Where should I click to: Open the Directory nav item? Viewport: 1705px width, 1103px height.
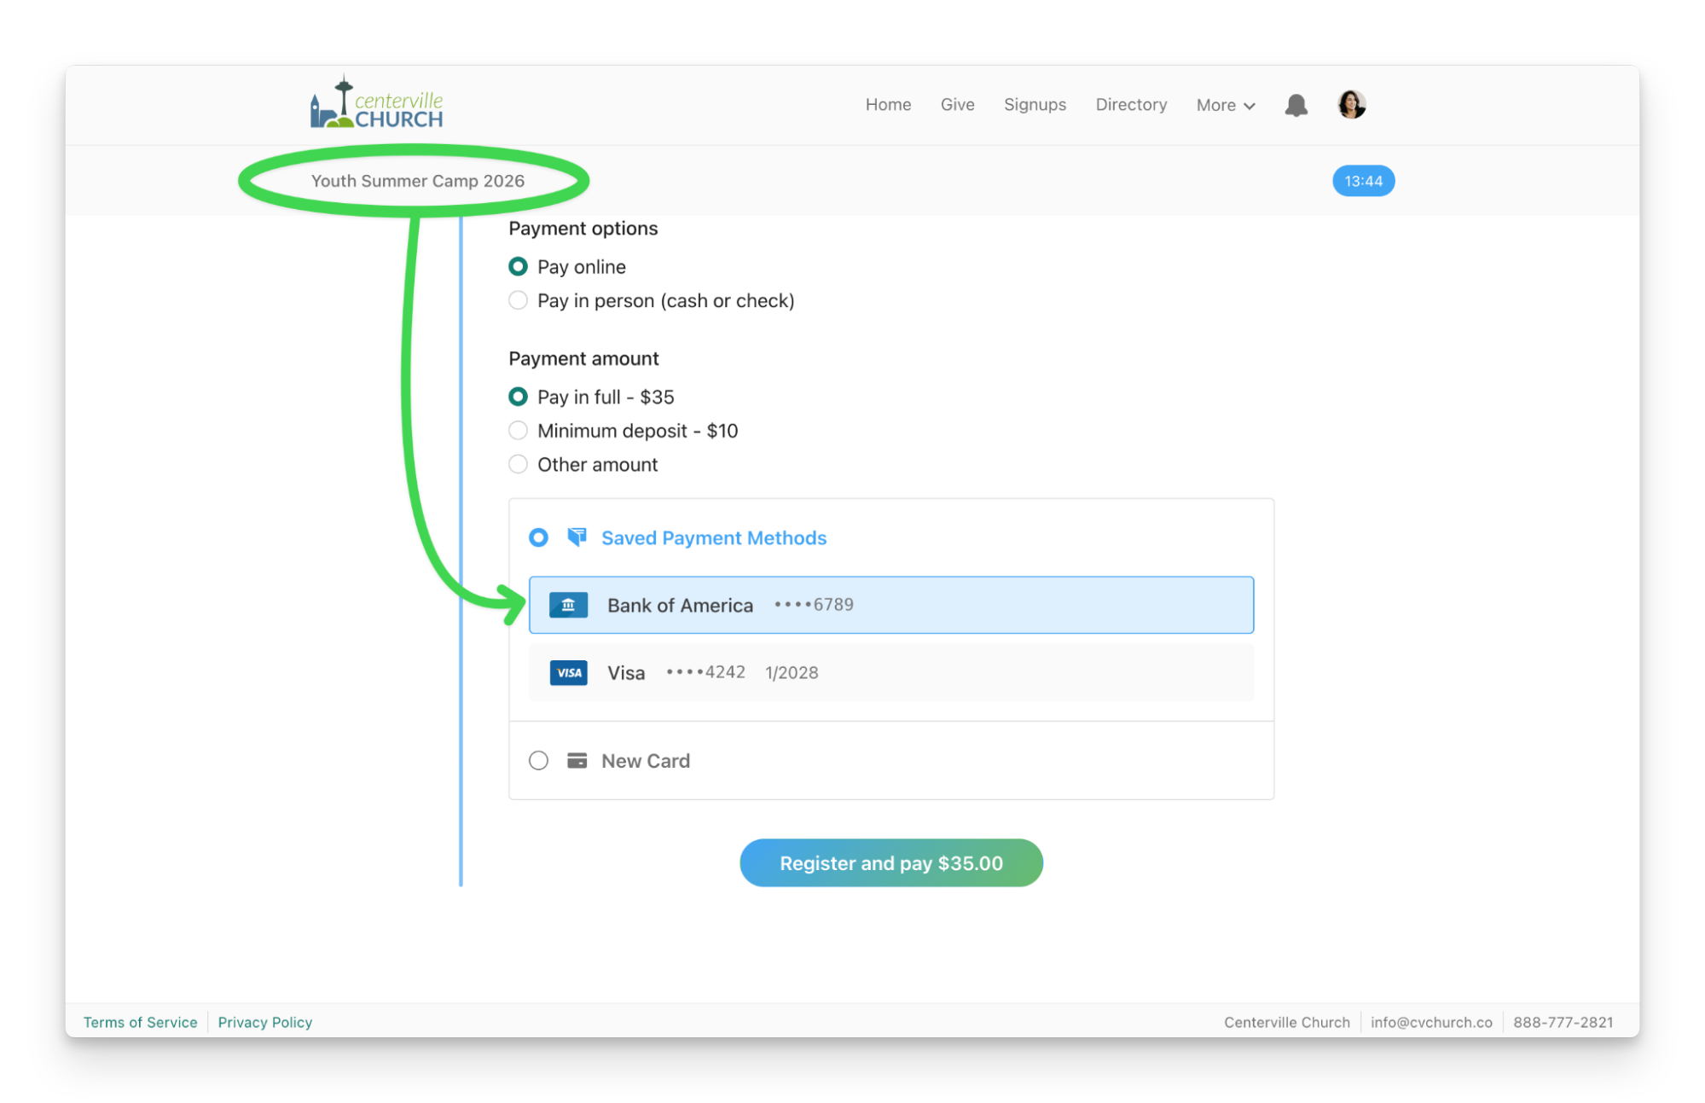tap(1131, 104)
